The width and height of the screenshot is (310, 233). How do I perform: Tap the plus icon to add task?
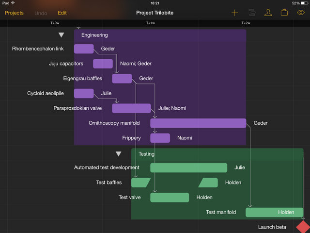(234, 13)
